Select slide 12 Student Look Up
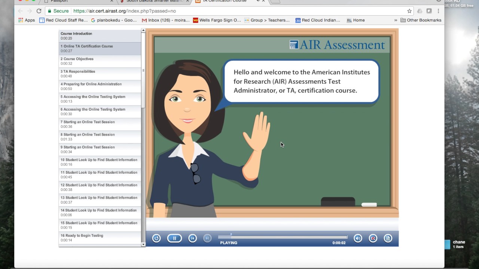The height and width of the screenshot is (269, 479). point(100,188)
